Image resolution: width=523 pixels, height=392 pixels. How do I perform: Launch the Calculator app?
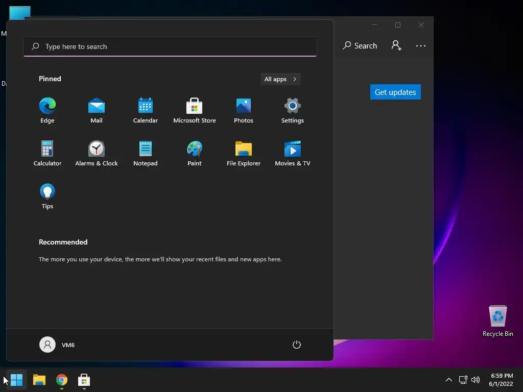47,154
